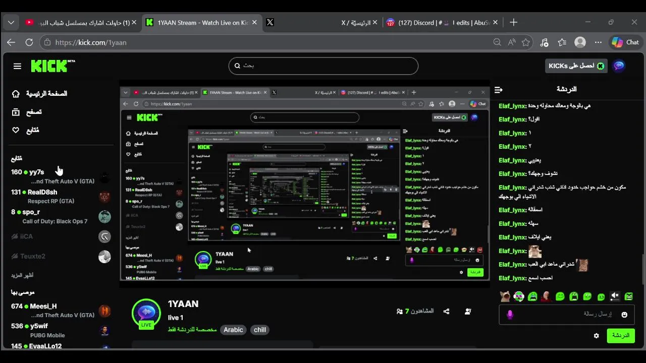Viewport: 646px width, 363px height.
Task: Click احصل على KICKs button
Action: pos(576,66)
